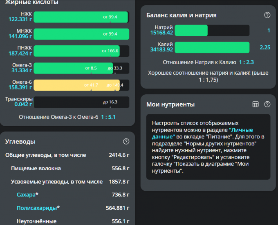The width and height of the screenshot is (278, 225).
Task: Click the Общие углеводы total row
Action: click(x=67, y=155)
